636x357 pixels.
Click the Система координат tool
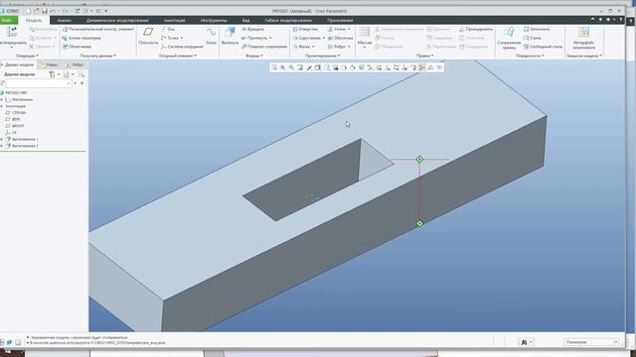tap(182, 47)
